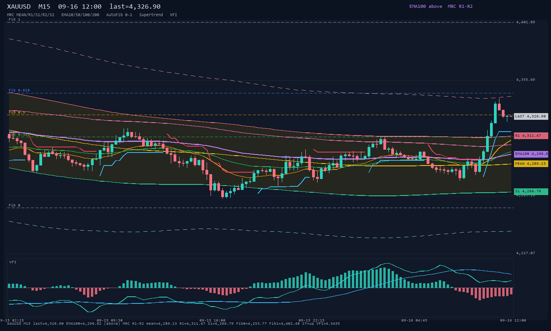551x331 pixels.
Task: Select the VFI indicator label in header
Action: 174,15
